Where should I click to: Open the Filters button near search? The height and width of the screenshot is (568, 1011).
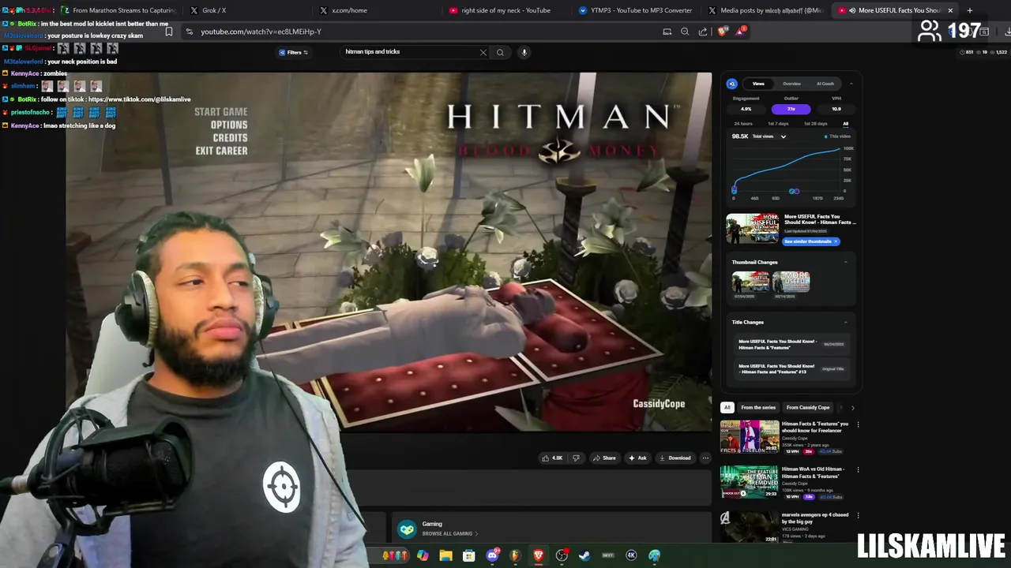tap(293, 52)
